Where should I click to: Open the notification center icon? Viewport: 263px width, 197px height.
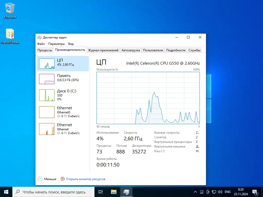coord(255,192)
